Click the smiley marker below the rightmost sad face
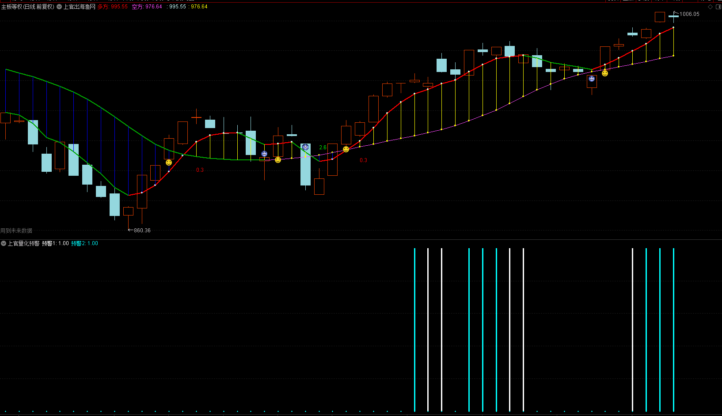 pos(605,73)
